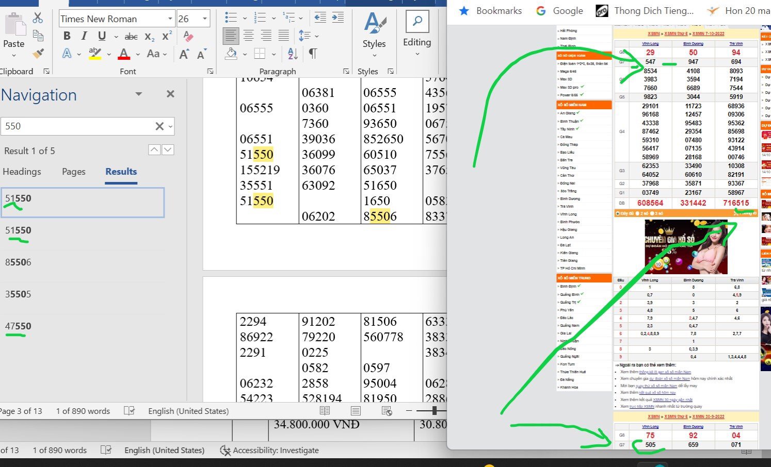This screenshot has width=771, height=467.
Task: Align text left
Action: (x=231, y=36)
